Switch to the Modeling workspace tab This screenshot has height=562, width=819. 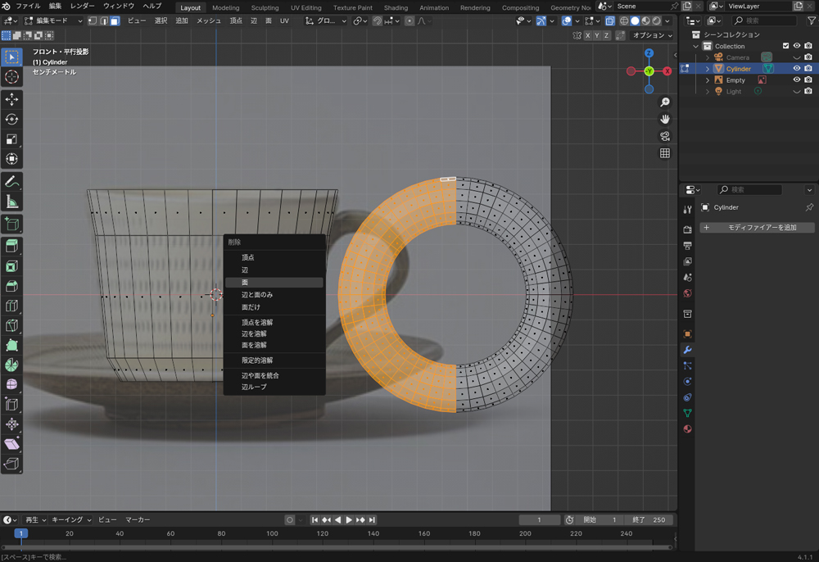225,7
